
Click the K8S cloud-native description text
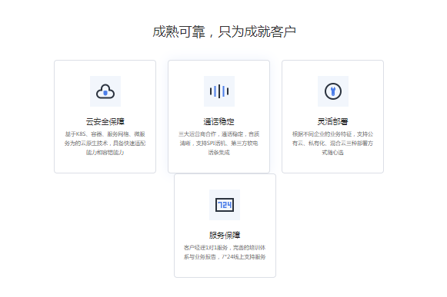[x=105, y=143]
